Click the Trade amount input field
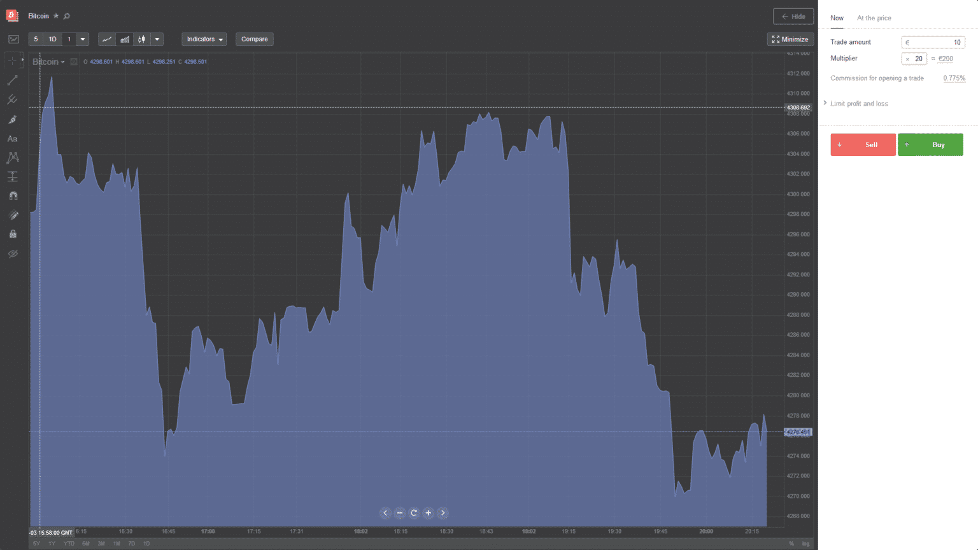Screen dimensions: 978x550 coord(933,43)
